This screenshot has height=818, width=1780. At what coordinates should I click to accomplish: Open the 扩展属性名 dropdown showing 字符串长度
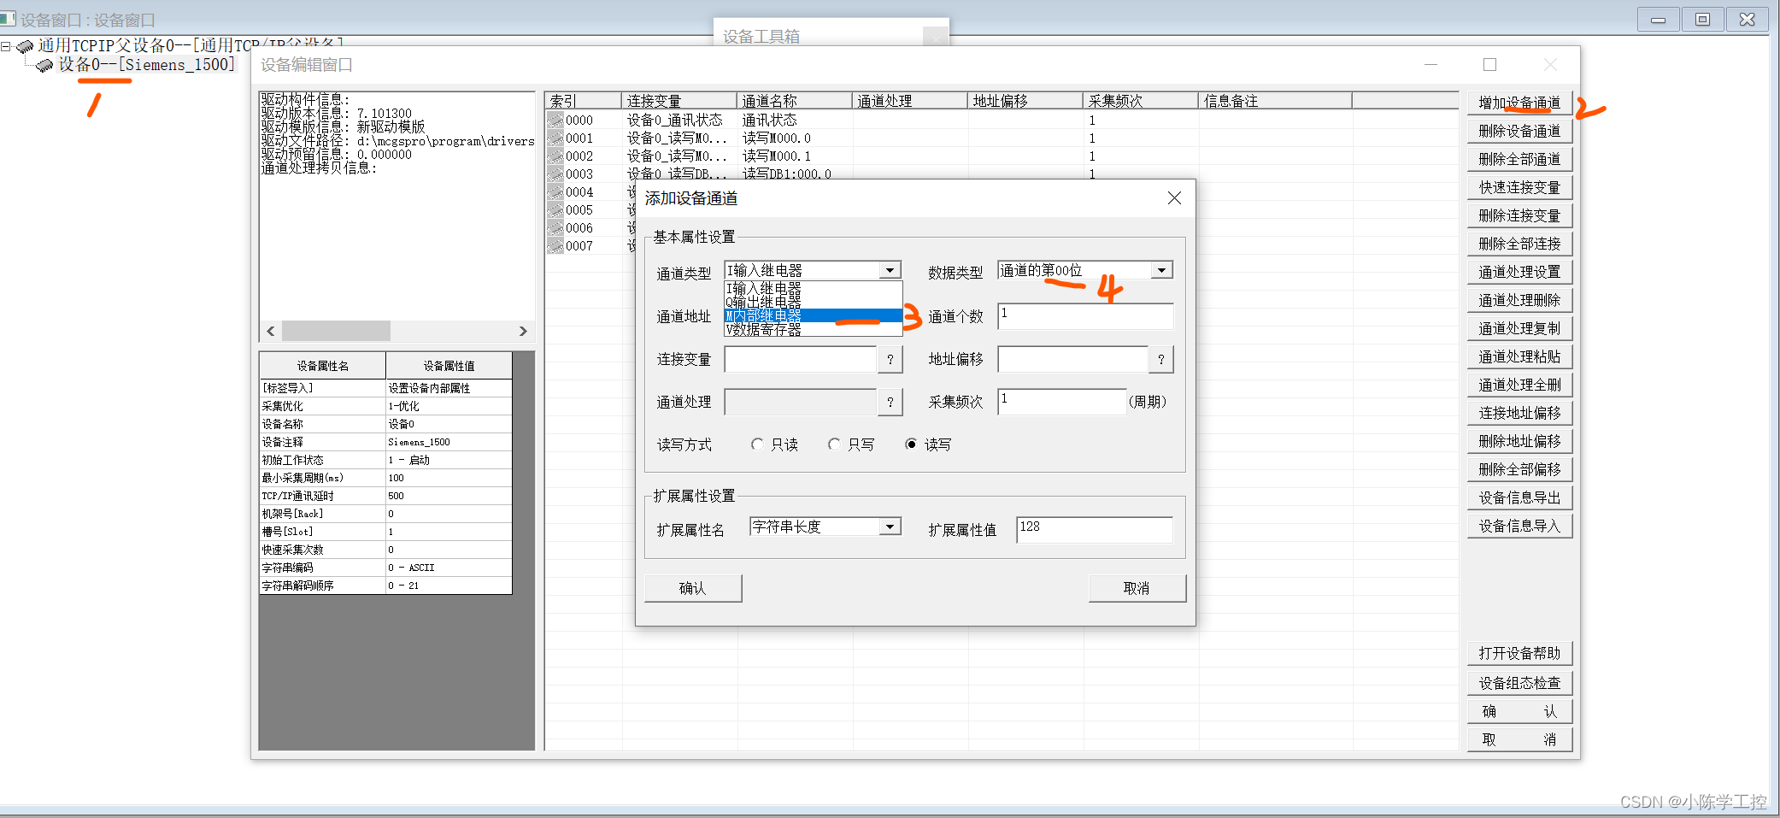click(x=891, y=526)
